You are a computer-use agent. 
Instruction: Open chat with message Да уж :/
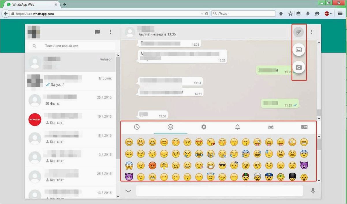[70, 81]
